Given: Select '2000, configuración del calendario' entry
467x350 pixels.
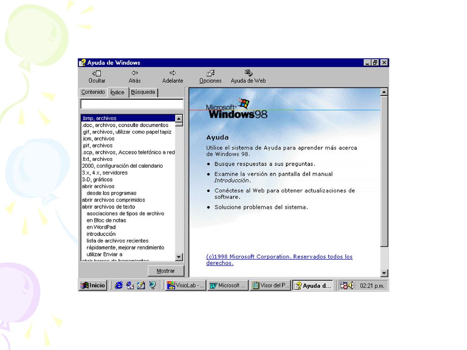Looking at the screenshot, I should pyautogui.click(x=128, y=166).
